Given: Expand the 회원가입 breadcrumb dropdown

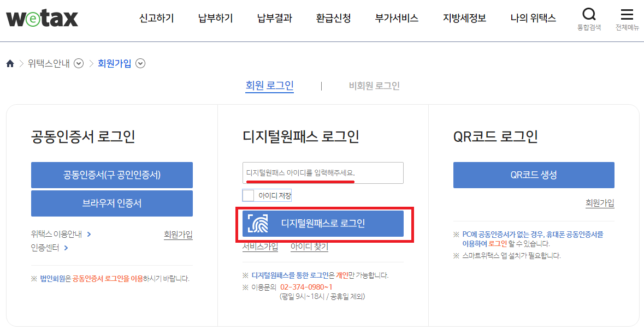Looking at the screenshot, I should click(140, 63).
